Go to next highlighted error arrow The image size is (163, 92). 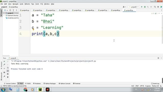click(161, 14)
